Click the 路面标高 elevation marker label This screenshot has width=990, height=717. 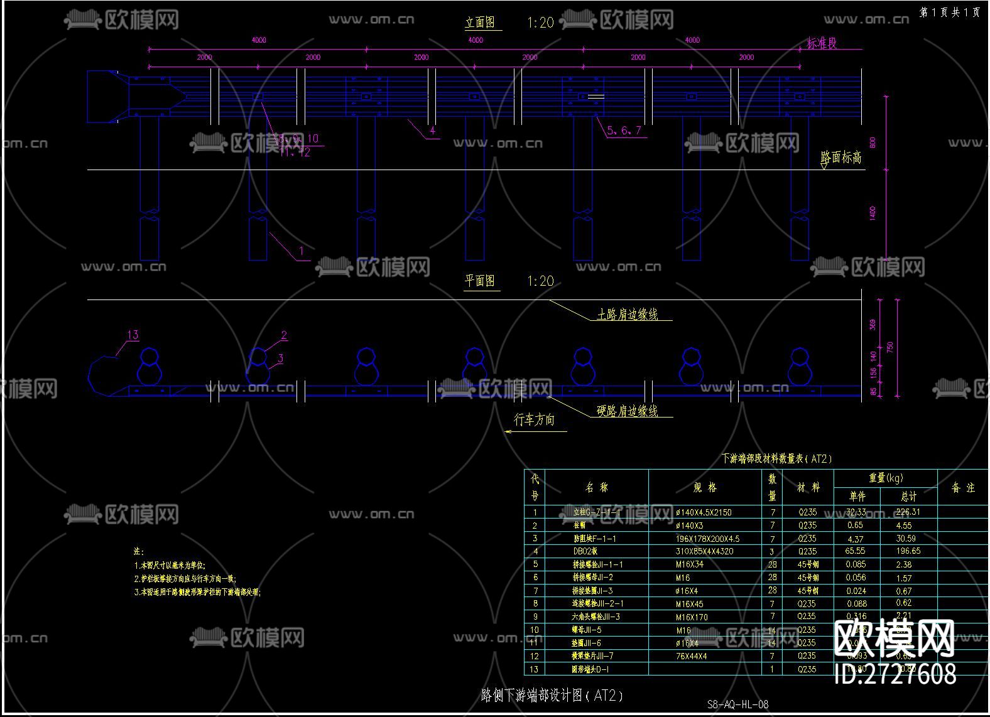click(841, 158)
